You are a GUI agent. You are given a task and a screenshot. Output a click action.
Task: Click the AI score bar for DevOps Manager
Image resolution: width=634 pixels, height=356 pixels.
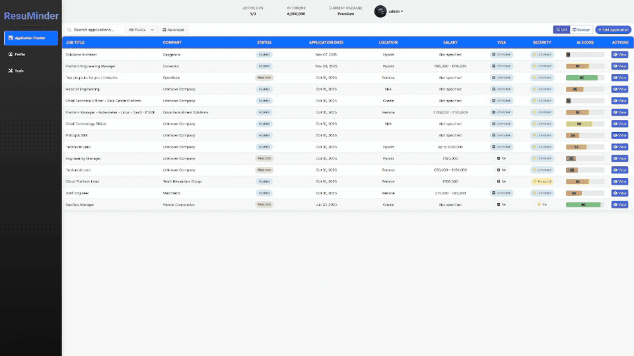[x=584, y=204]
